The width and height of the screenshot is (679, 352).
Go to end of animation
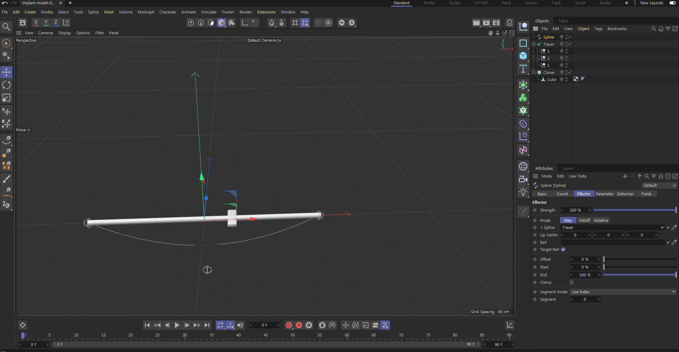[207, 325]
